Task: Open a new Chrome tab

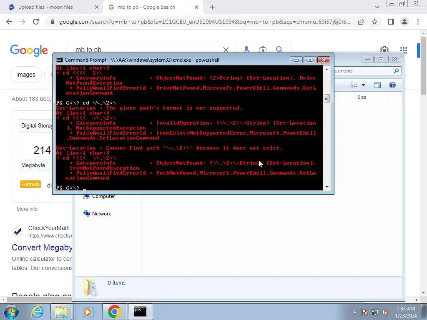Action: (212, 7)
